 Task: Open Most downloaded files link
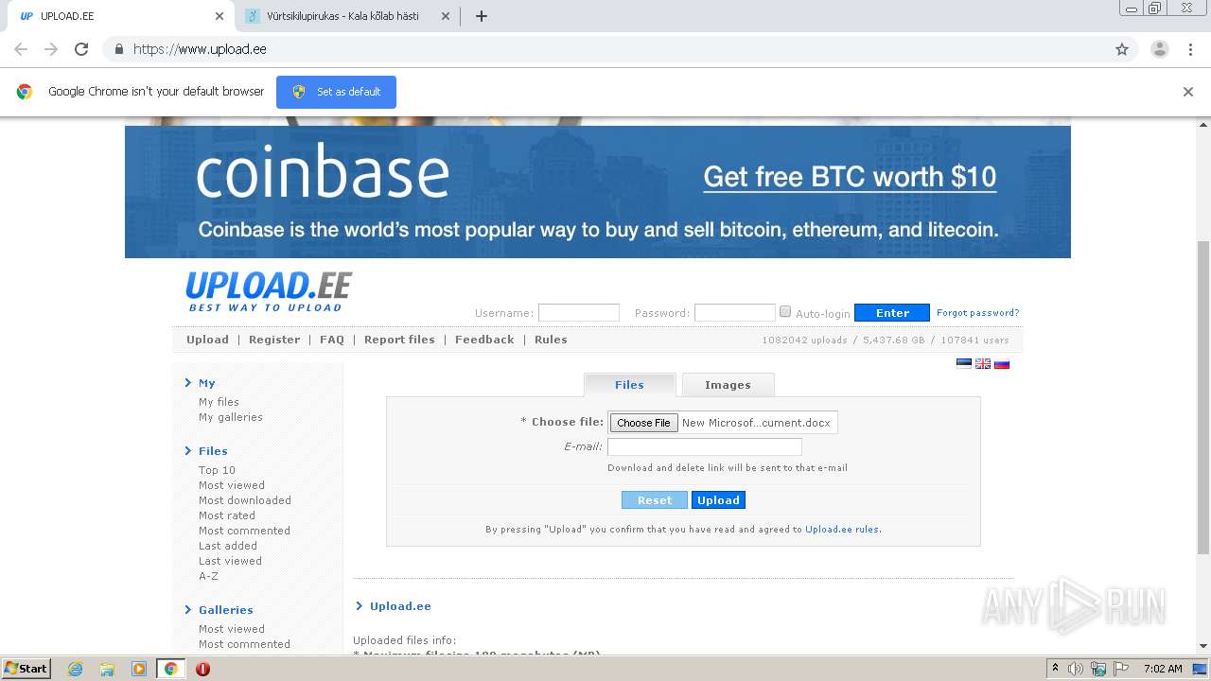(245, 500)
